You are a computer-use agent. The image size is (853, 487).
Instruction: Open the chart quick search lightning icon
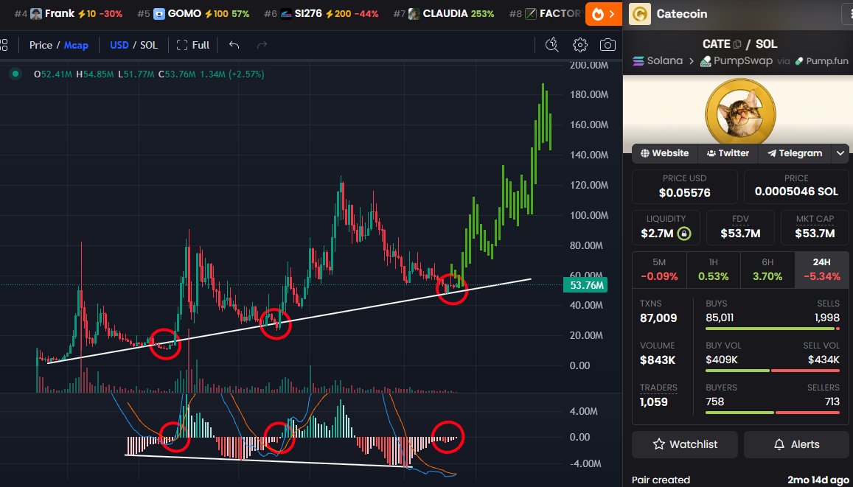pos(551,44)
